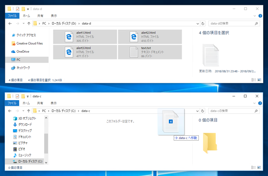
Task: Open the ホーム tab in data-d window
Action: [26, 16]
